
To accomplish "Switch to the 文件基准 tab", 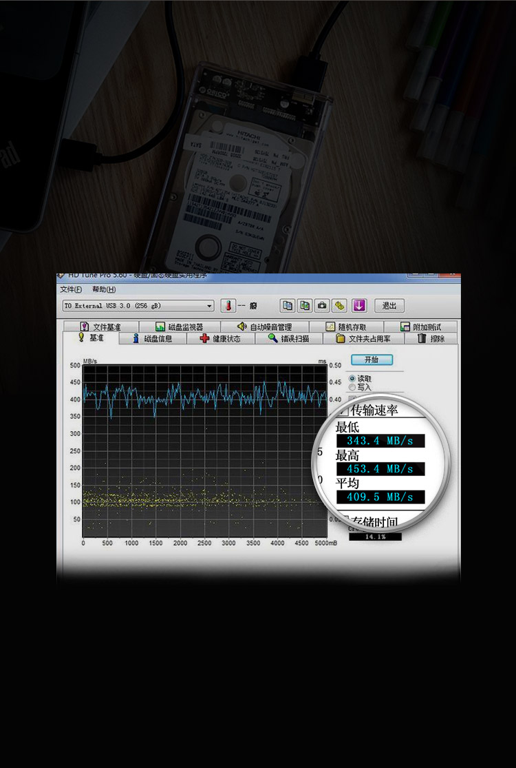I will (100, 326).
